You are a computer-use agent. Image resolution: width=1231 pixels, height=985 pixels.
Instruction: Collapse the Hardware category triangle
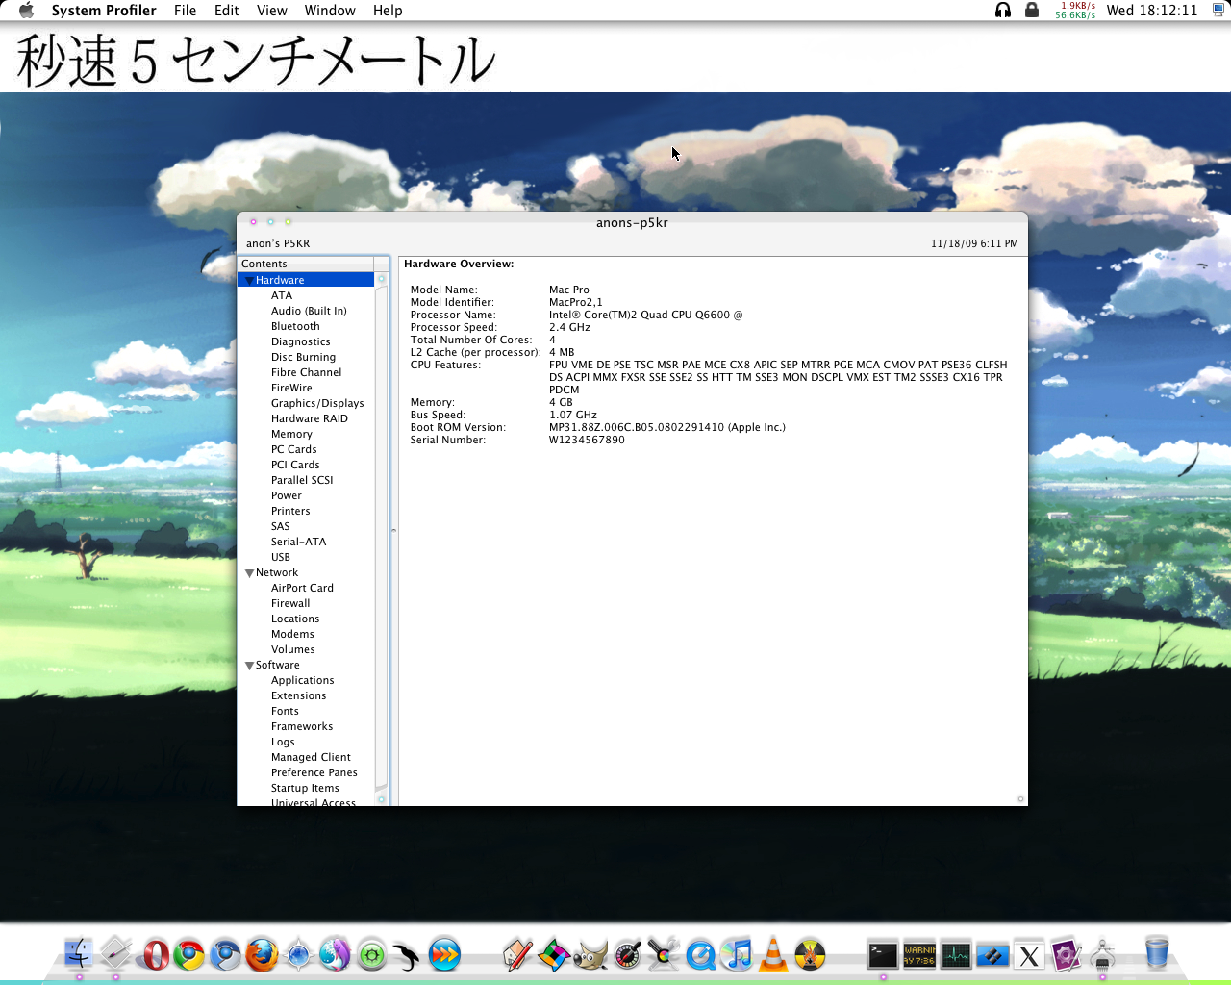pos(250,281)
